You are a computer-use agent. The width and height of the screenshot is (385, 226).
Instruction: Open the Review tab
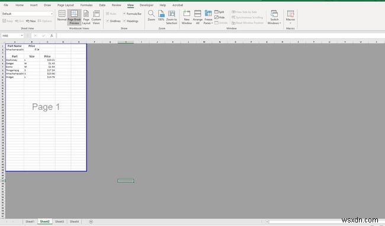click(116, 5)
